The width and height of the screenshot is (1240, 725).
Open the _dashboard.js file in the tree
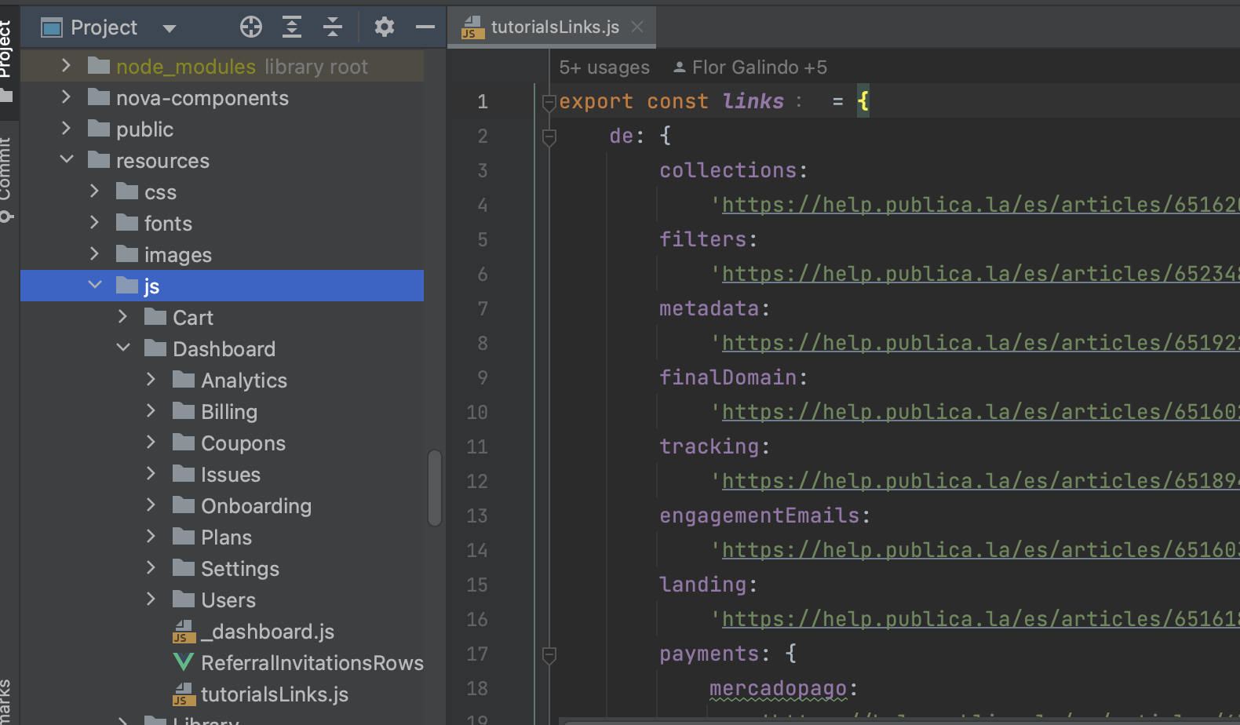pos(267,632)
